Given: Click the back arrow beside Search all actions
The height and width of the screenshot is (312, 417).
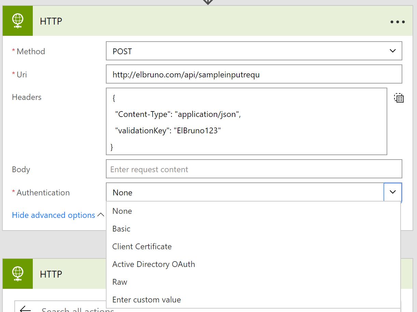Looking at the screenshot, I should tap(25, 309).
